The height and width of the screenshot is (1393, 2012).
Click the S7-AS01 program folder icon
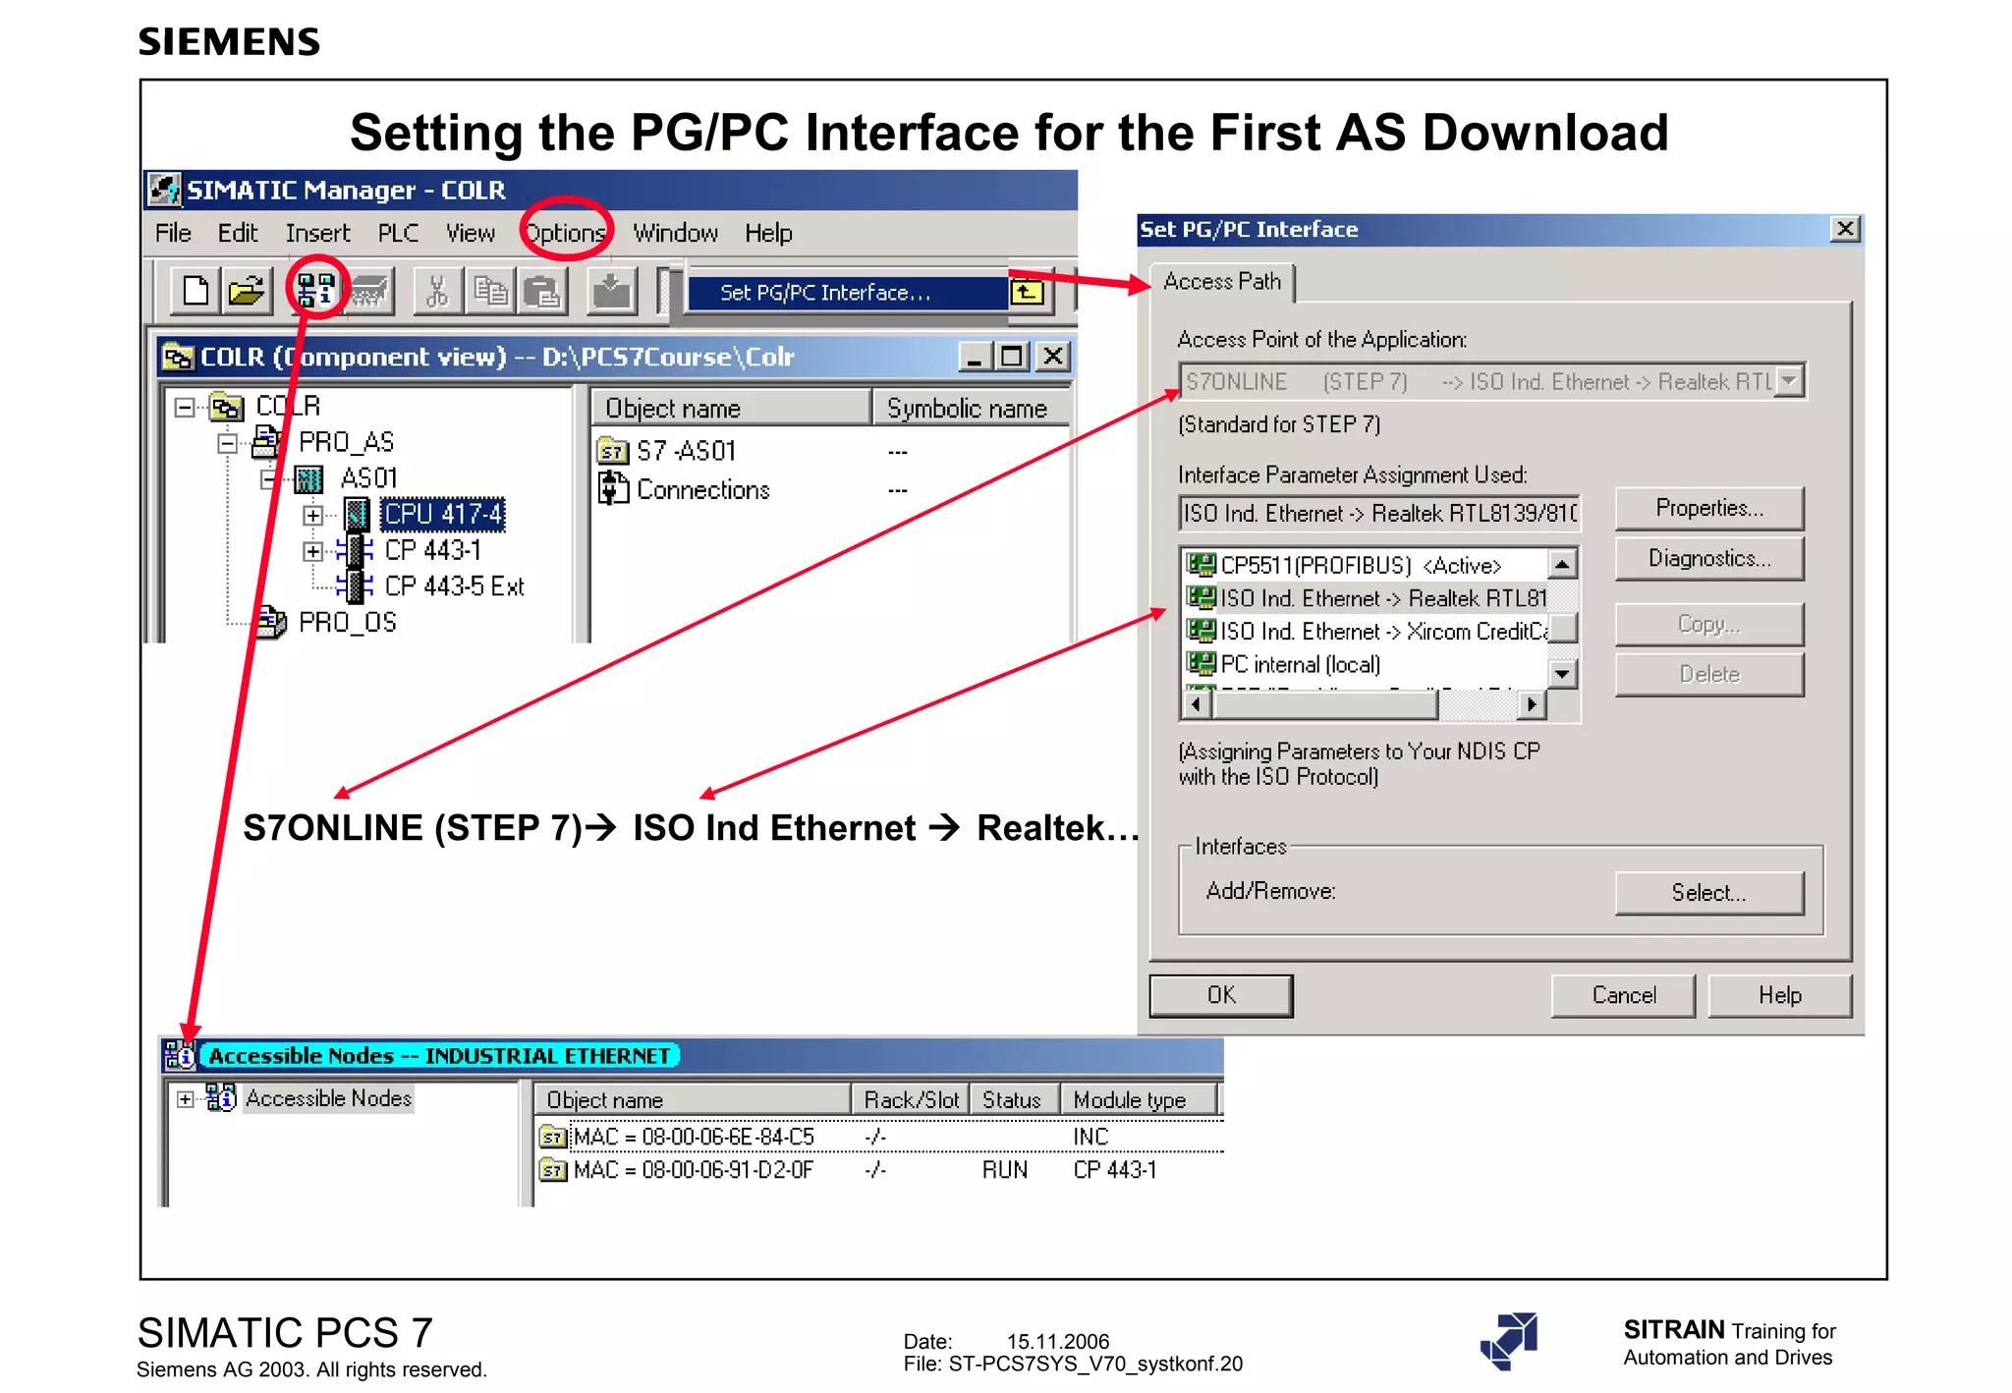pos(613,451)
